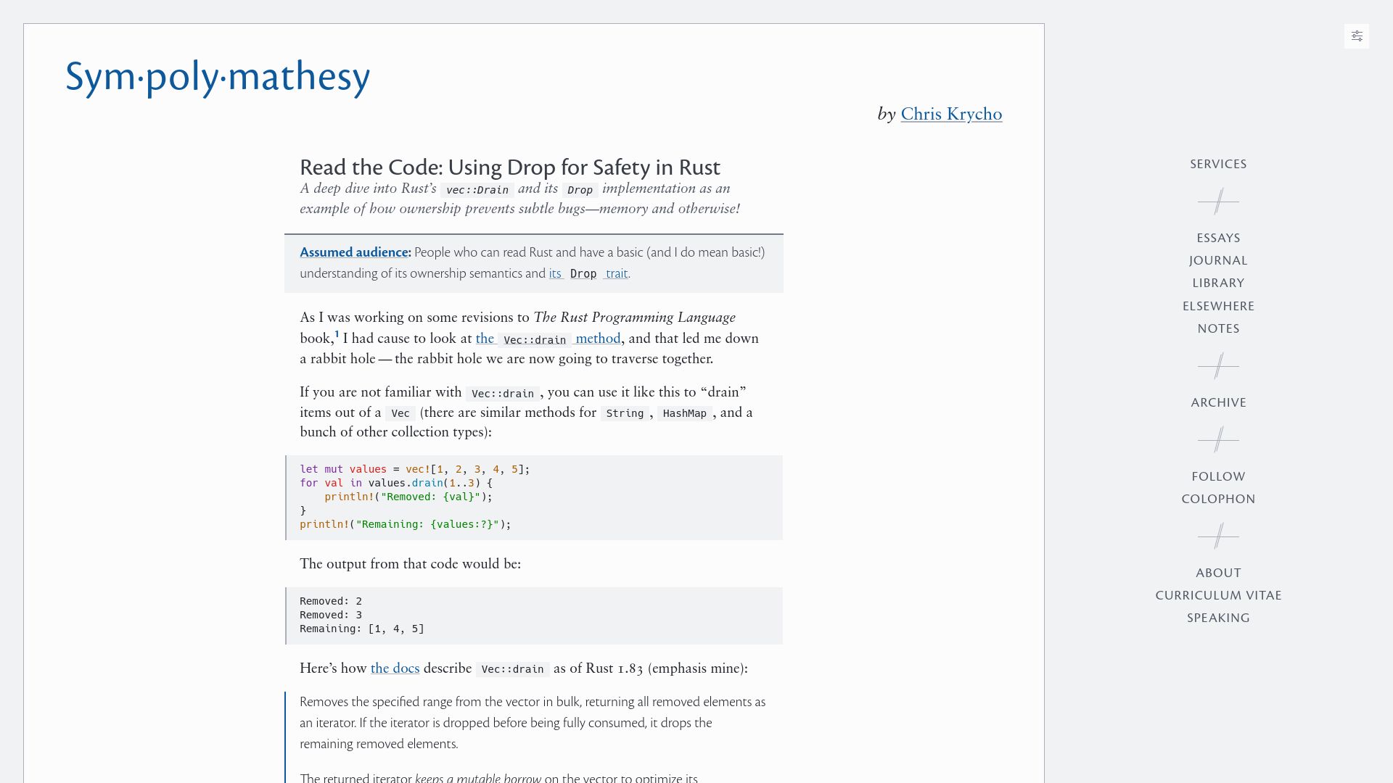This screenshot has width=1393, height=783.
Task: Open the Vec::drain method link
Action: coord(548,339)
